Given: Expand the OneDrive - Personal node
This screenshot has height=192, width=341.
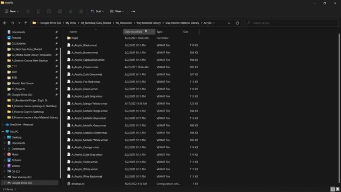Looking at the screenshot, I should 3,124.
